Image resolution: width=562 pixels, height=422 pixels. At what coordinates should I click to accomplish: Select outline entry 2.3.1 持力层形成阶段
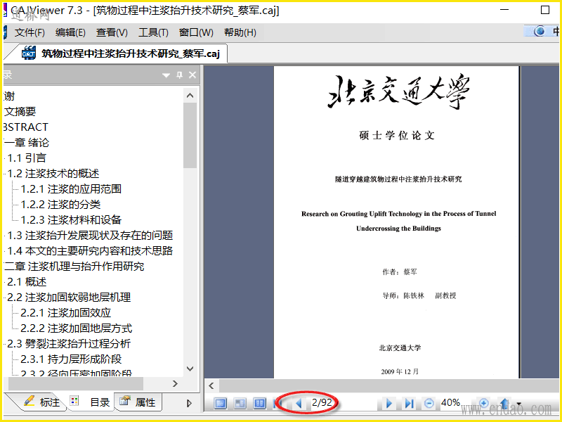pos(71,359)
